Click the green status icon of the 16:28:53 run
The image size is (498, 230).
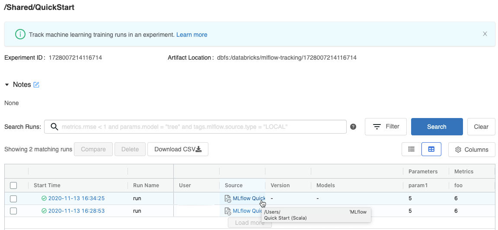44,211
